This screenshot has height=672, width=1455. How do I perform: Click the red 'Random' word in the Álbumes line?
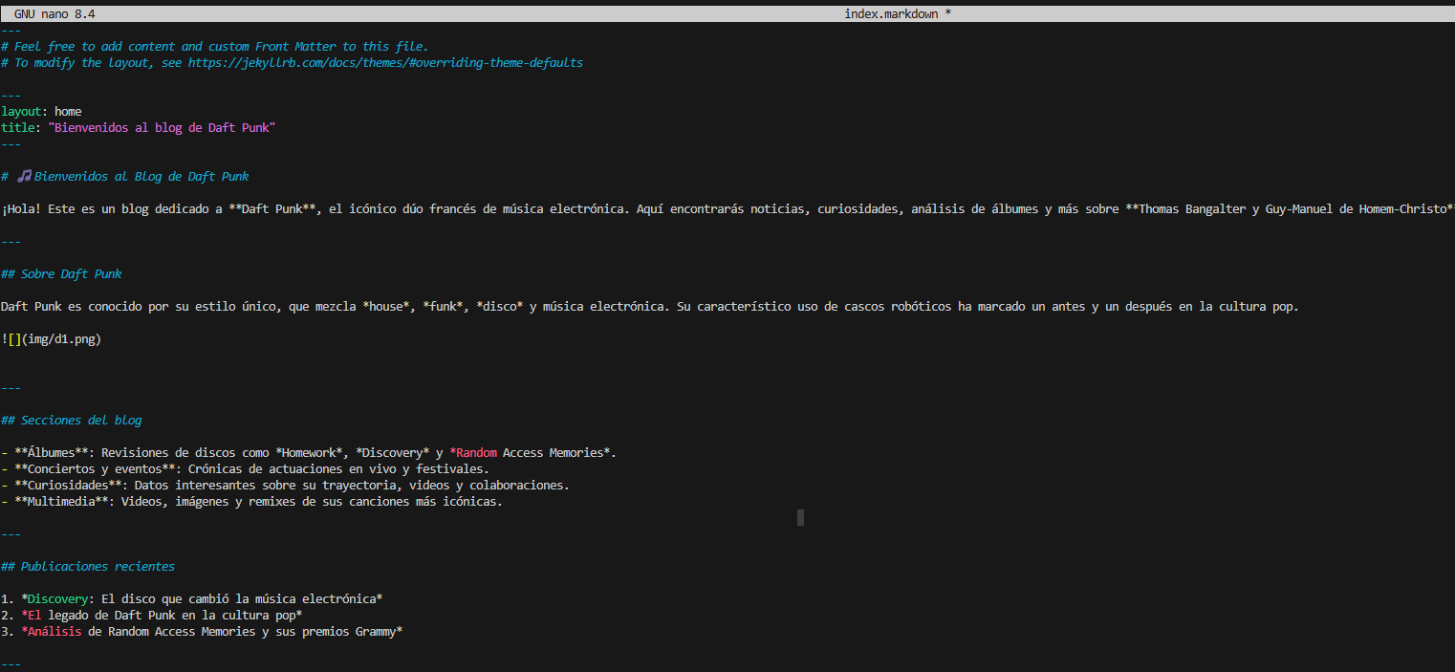coord(476,453)
